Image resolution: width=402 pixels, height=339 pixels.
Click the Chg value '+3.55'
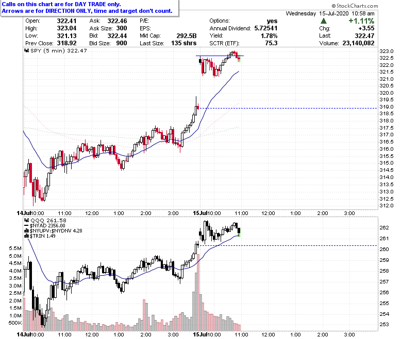[366, 28]
